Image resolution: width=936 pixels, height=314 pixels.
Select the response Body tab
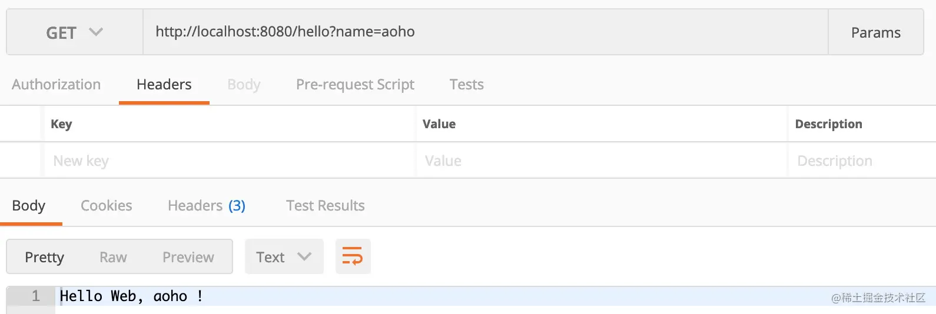[29, 206]
